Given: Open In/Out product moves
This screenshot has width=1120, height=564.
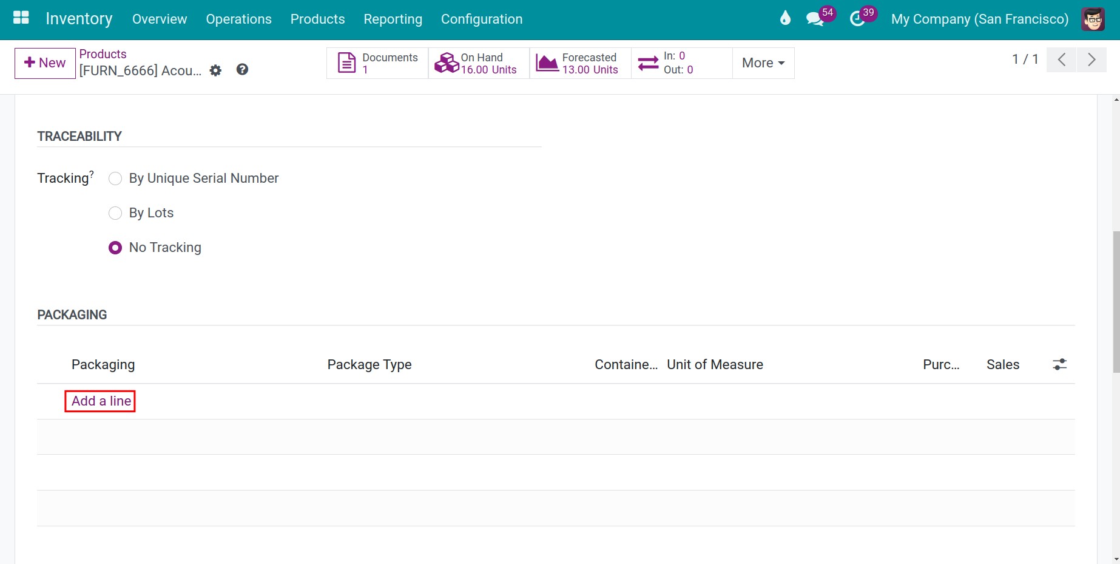Looking at the screenshot, I should point(681,63).
